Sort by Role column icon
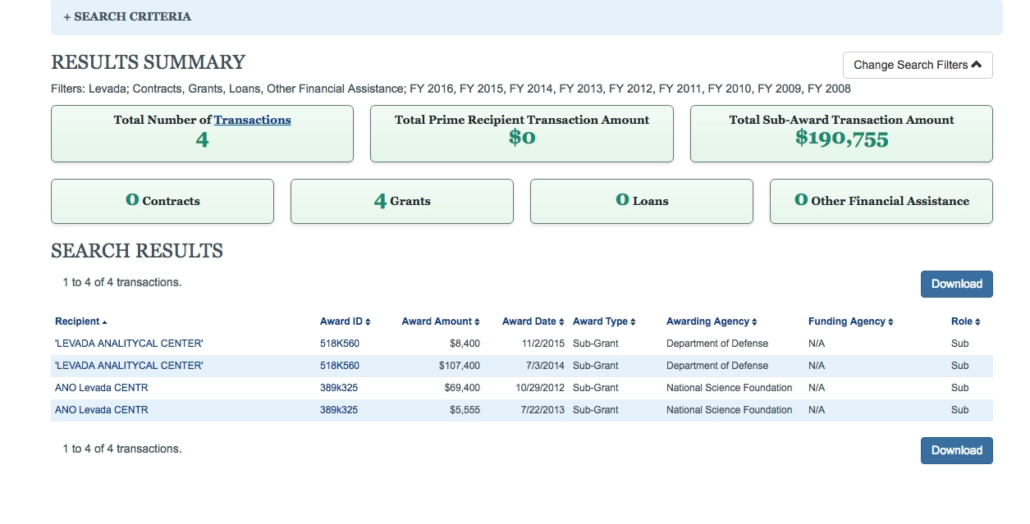This screenshot has height=524, width=1030. tap(977, 322)
